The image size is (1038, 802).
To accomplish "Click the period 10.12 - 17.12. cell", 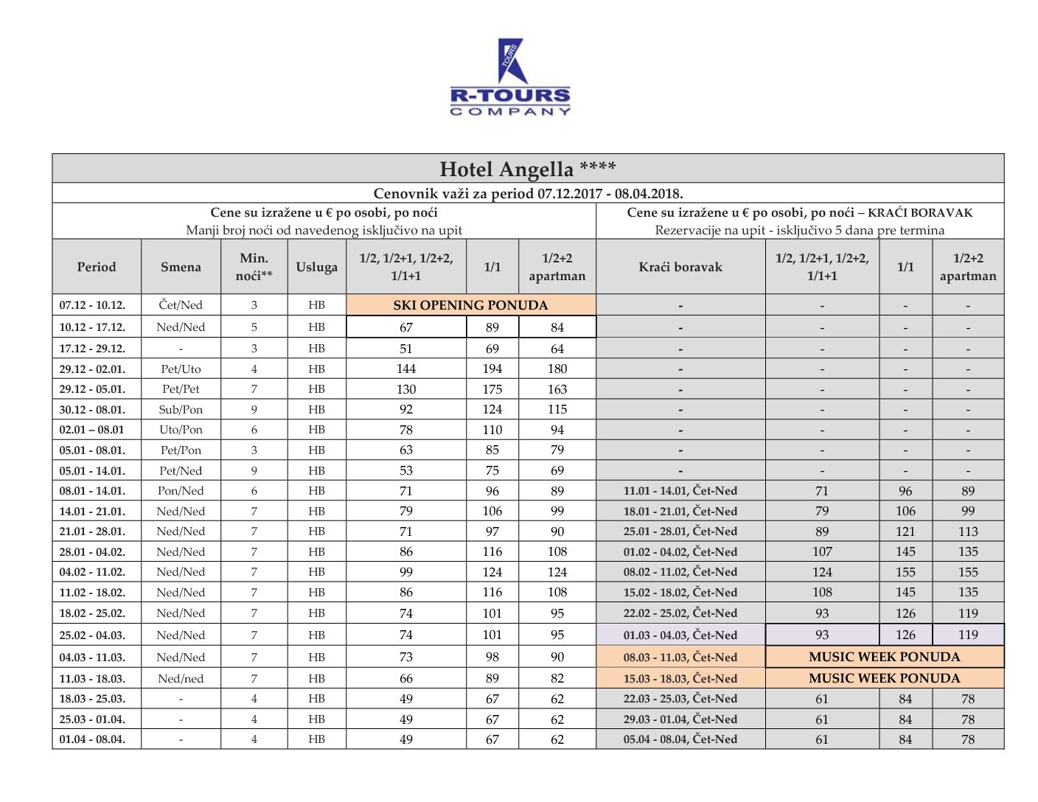I will (97, 327).
